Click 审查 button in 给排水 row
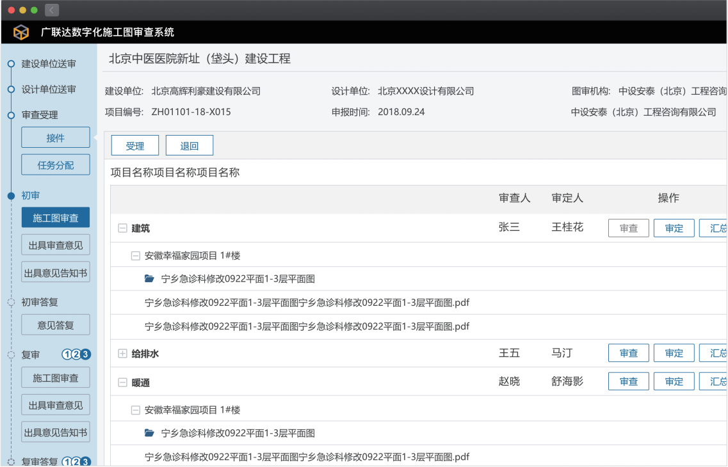Image resolution: width=728 pixels, height=467 pixels. 628,353
